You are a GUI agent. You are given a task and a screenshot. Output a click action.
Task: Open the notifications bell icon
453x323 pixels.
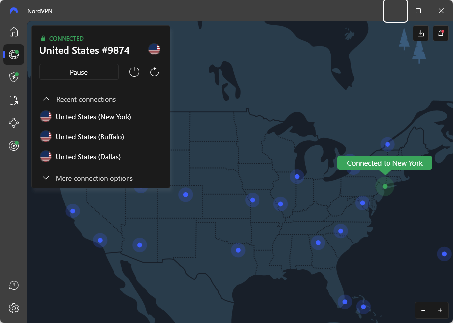coord(441,33)
